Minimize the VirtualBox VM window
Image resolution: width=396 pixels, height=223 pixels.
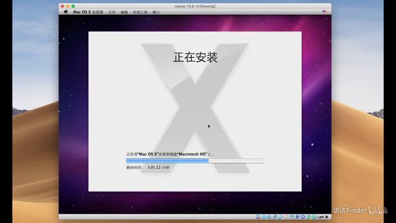coord(67,6)
